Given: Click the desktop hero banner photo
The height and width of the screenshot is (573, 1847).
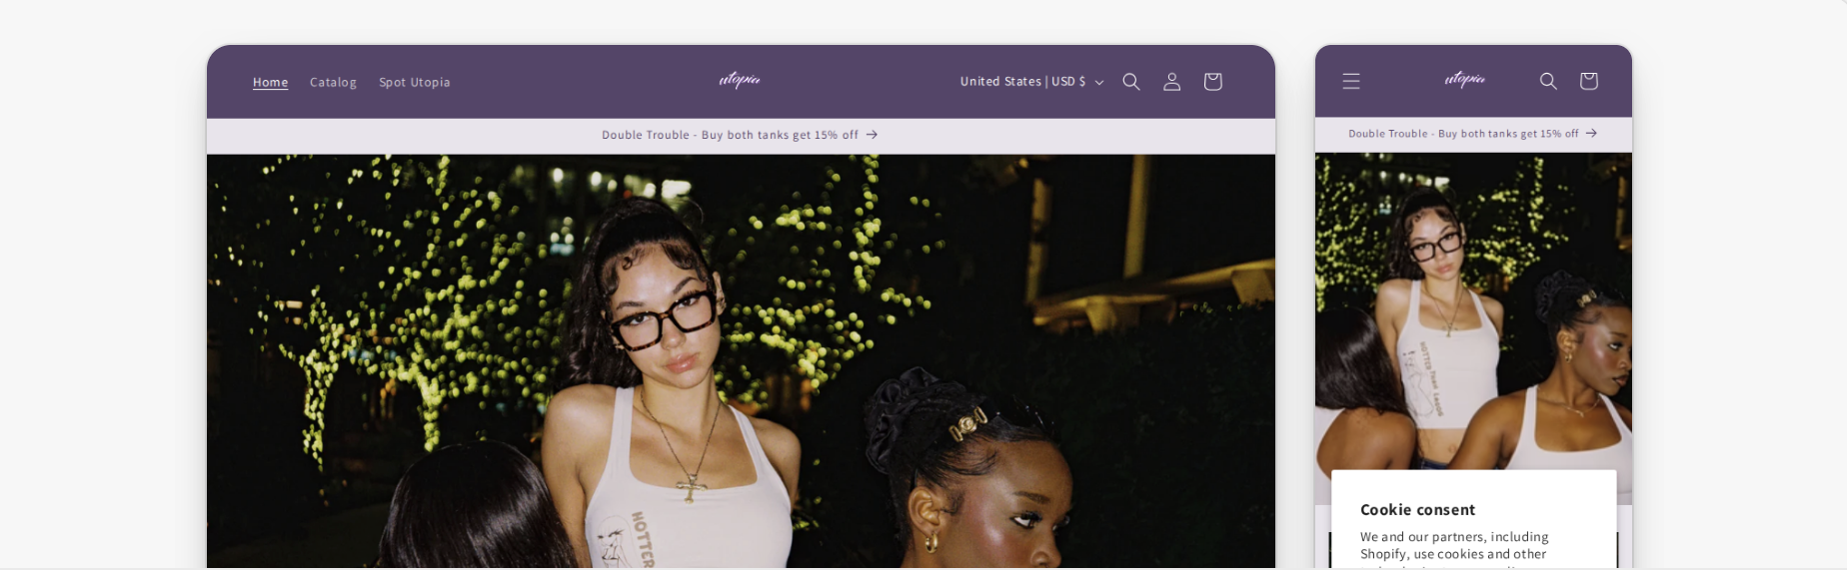Looking at the screenshot, I should pos(741,361).
